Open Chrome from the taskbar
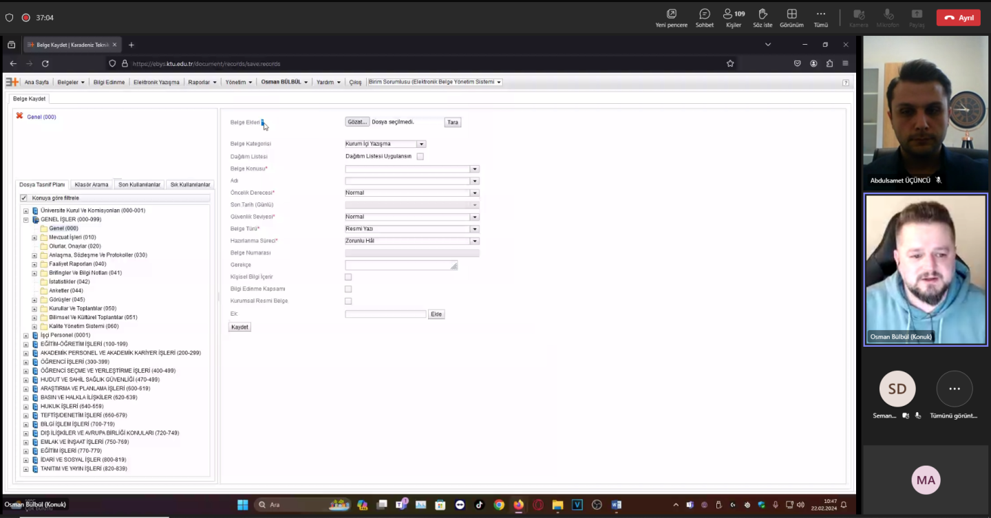This screenshot has width=991, height=518. (499, 505)
